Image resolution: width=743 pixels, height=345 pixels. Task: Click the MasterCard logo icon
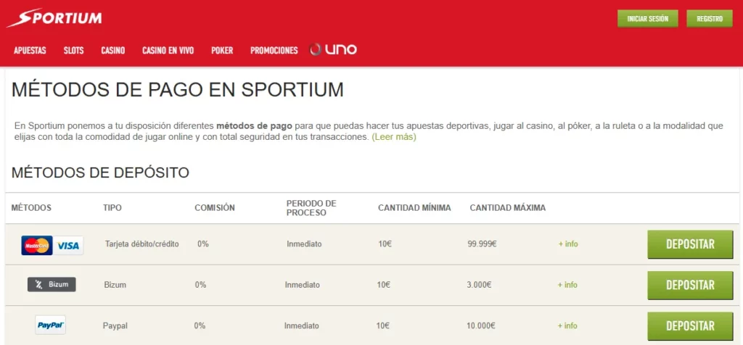(x=37, y=246)
